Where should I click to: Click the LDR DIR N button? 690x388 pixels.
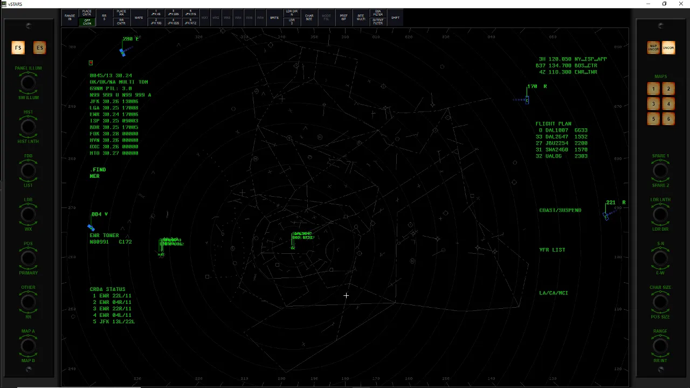(x=292, y=13)
